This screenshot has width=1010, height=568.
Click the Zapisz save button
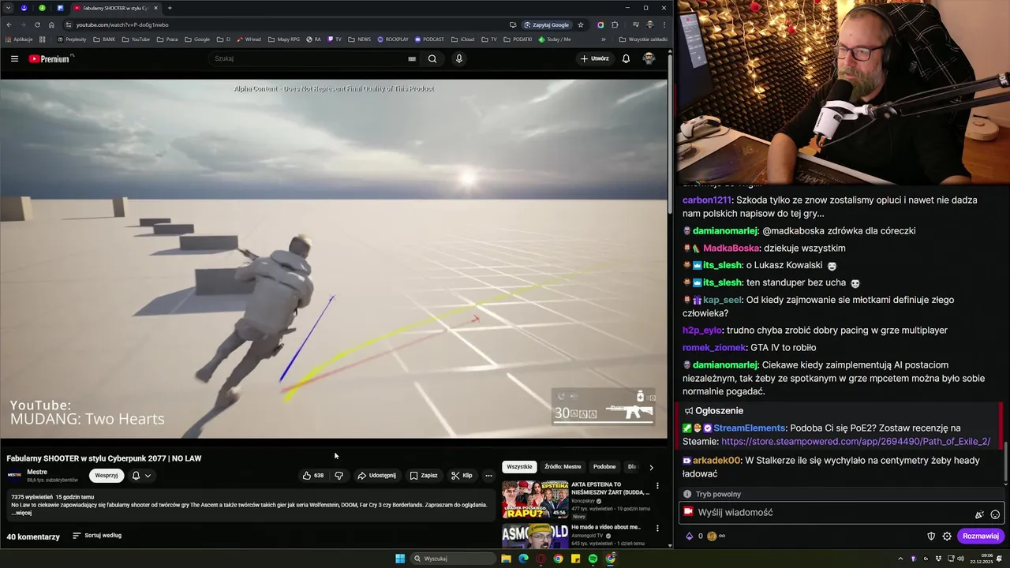(424, 476)
